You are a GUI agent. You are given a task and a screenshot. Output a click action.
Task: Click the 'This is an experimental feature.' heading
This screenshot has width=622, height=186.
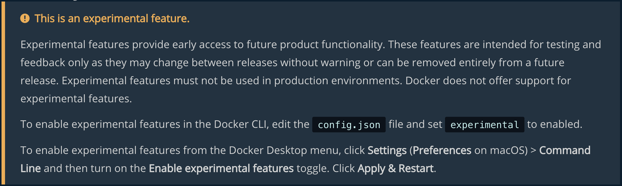tap(112, 19)
